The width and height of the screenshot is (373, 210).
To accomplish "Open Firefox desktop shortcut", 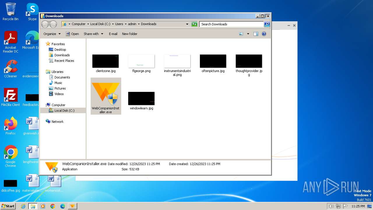I will point(10,126).
